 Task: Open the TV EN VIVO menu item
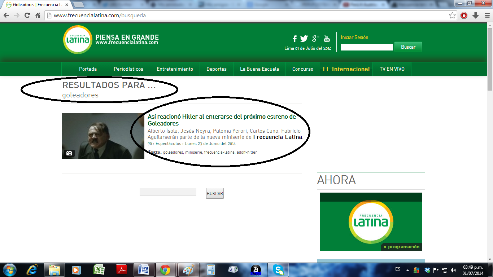[392, 69]
